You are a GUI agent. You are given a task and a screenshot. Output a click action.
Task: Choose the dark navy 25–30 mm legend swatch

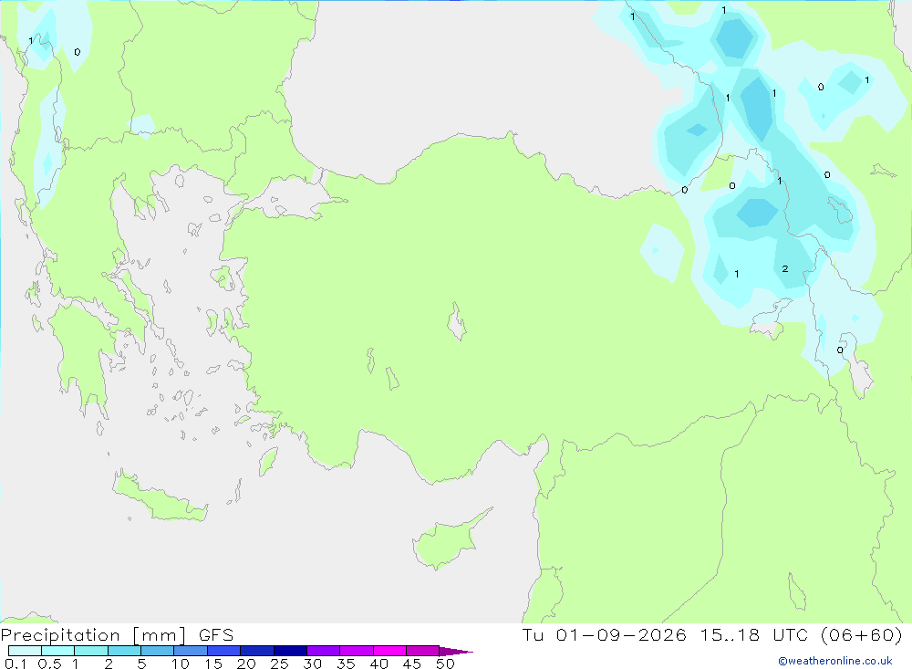(x=290, y=651)
